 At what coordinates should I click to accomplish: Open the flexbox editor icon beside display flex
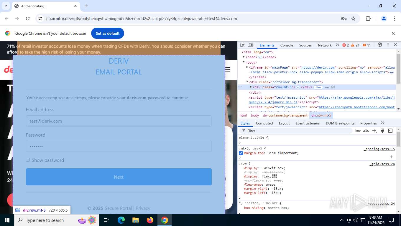click(x=275, y=176)
